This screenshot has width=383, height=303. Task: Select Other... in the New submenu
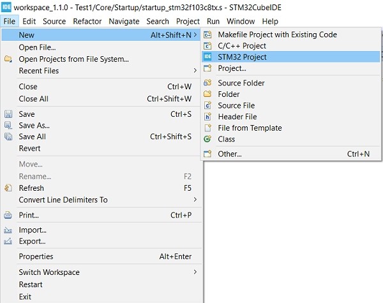pyautogui.click(x=230, y=154)
